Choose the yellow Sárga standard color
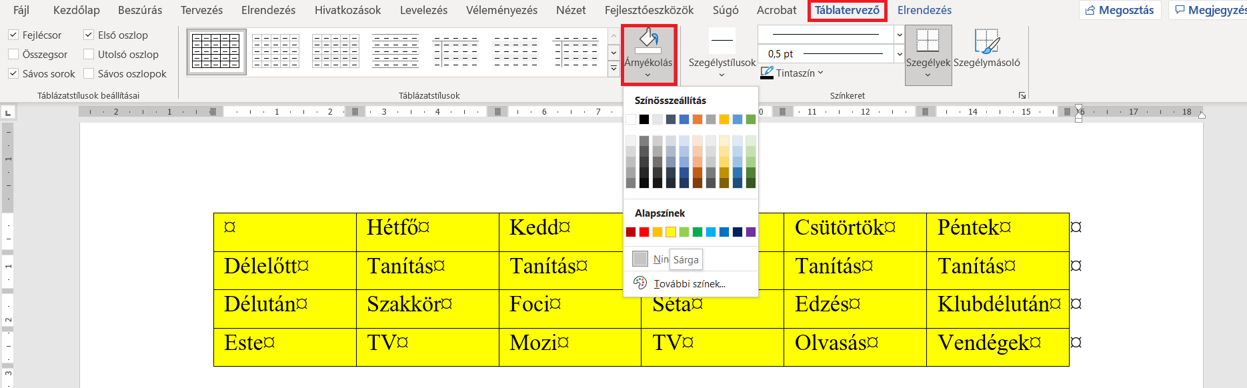This screenshot has width=1247, height=388. [671, 232]
